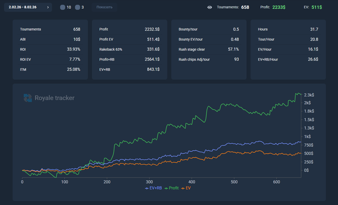
Task: Click the green Profit line peak on chart
Action: click(297, 93)
